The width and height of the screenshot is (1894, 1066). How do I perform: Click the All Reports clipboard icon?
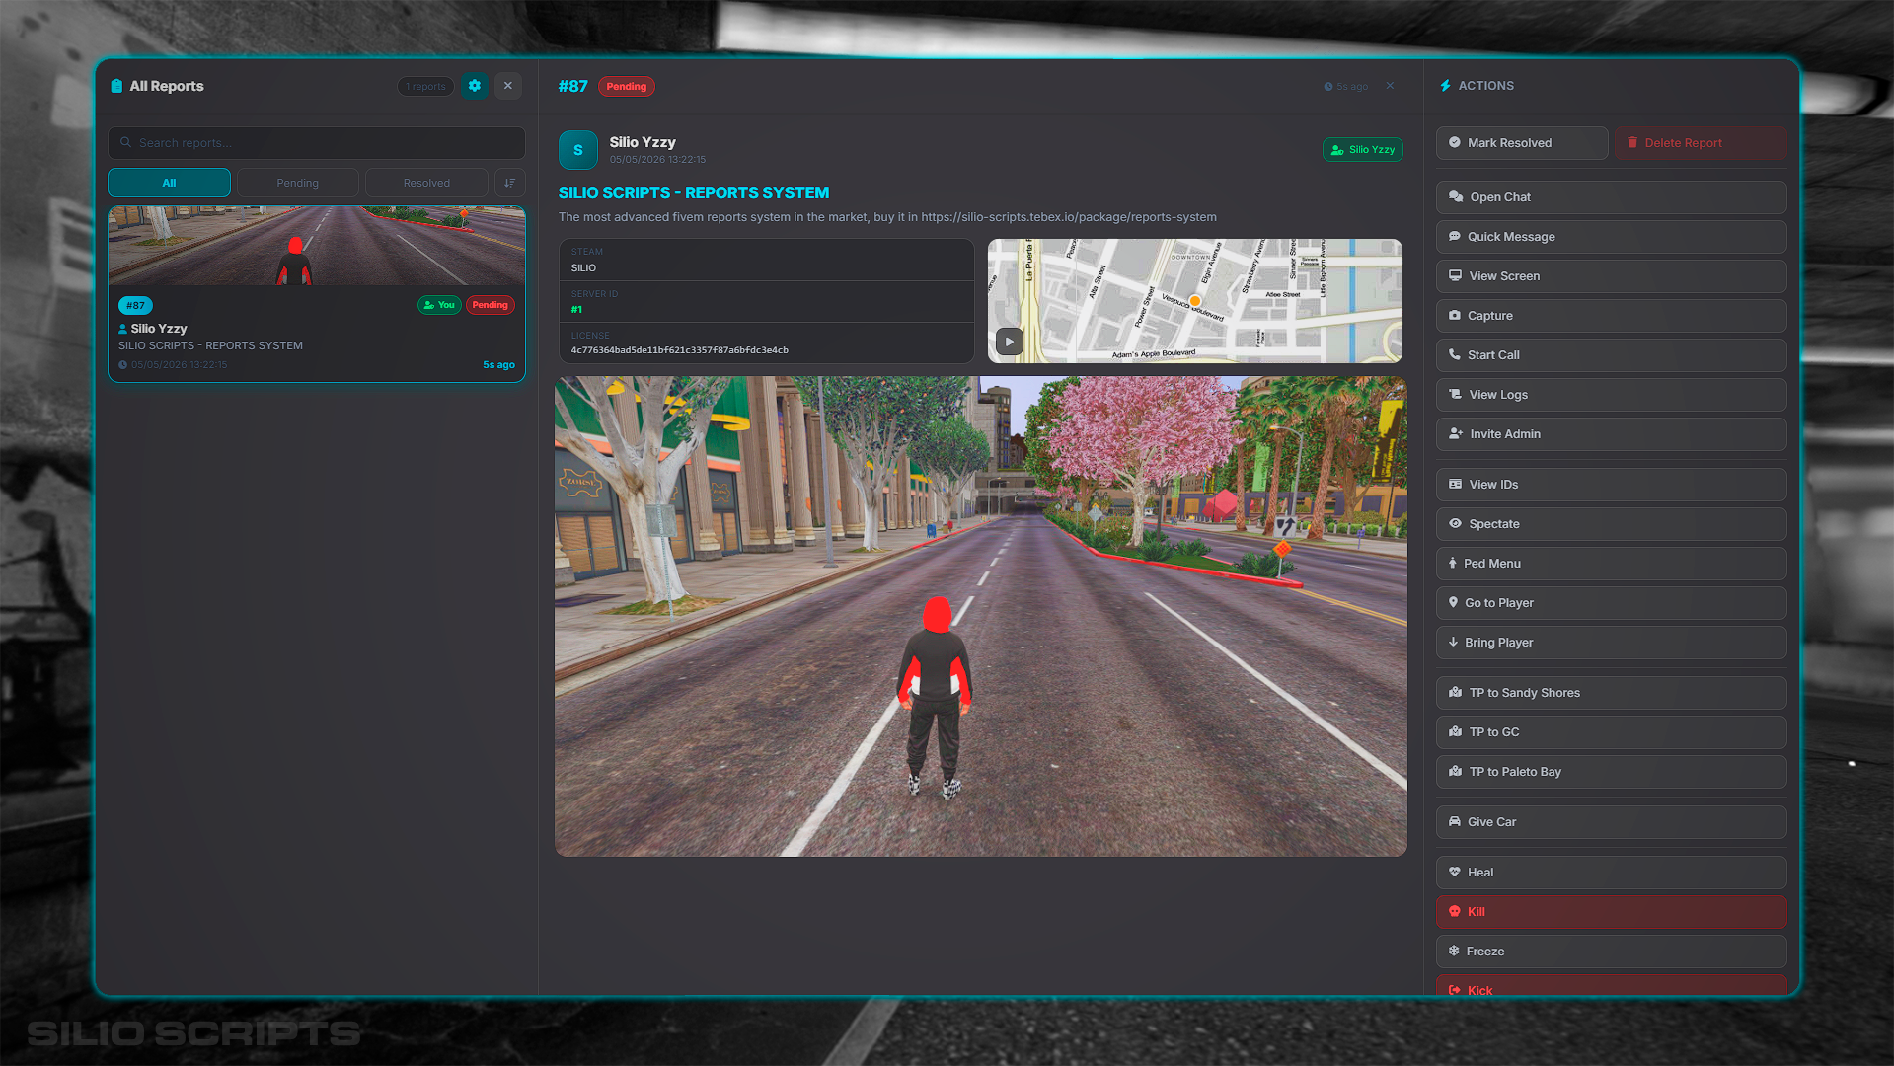coord(117,86)
